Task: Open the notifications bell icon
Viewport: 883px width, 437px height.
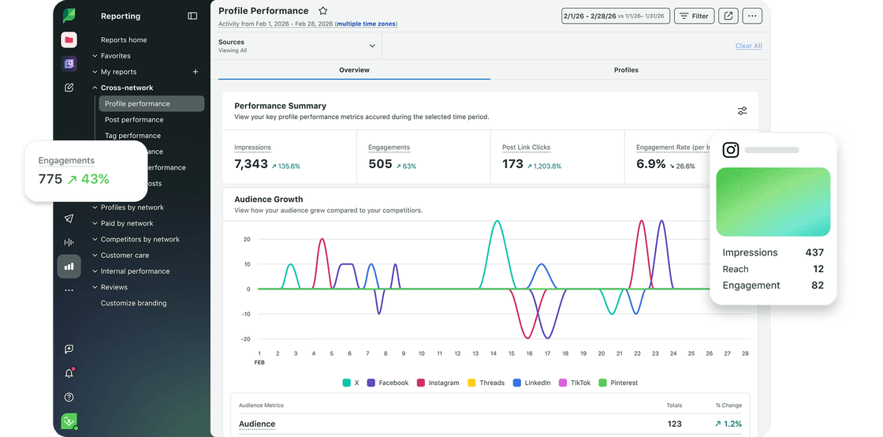Action: 69,373
